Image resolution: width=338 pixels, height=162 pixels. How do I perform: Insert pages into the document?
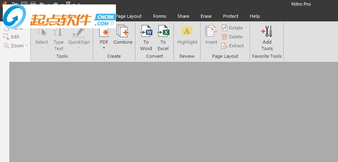point(211,36)
